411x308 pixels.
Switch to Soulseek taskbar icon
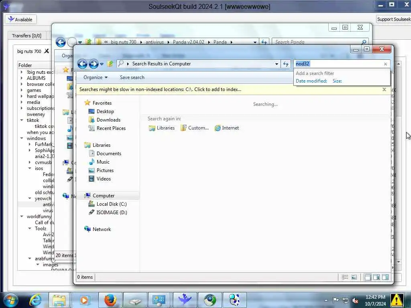[185, 300]
